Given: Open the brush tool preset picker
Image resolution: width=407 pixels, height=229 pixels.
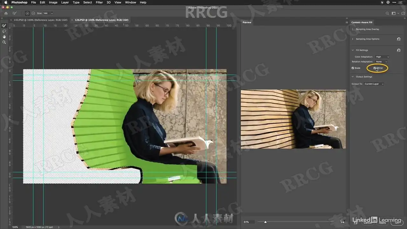Looking at the screenshot, I should pyautogui.click(x=15, y=13).
